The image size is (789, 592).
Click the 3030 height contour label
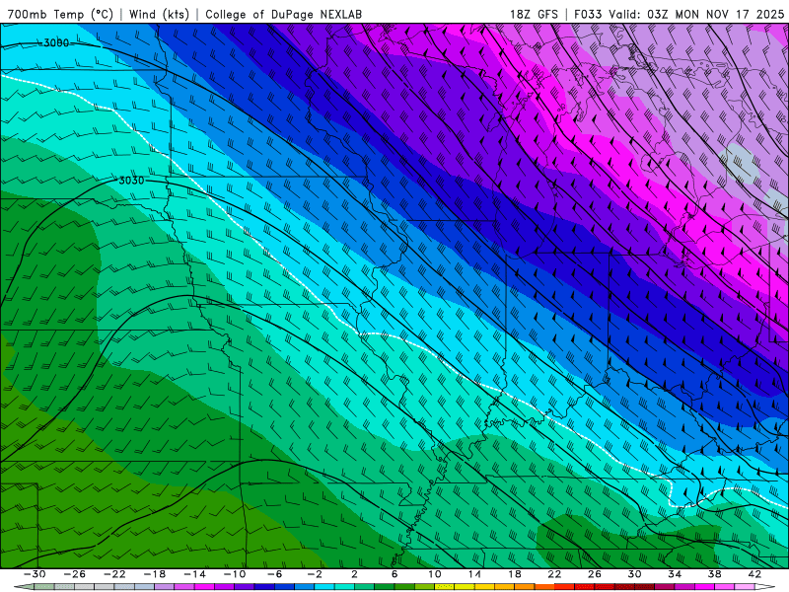point(131,181)
